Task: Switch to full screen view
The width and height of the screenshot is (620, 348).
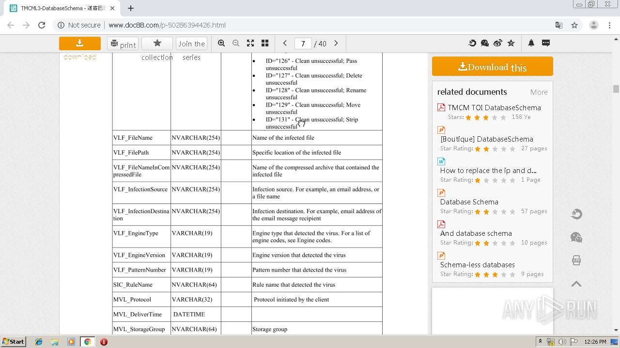Action: pos(250,43)
